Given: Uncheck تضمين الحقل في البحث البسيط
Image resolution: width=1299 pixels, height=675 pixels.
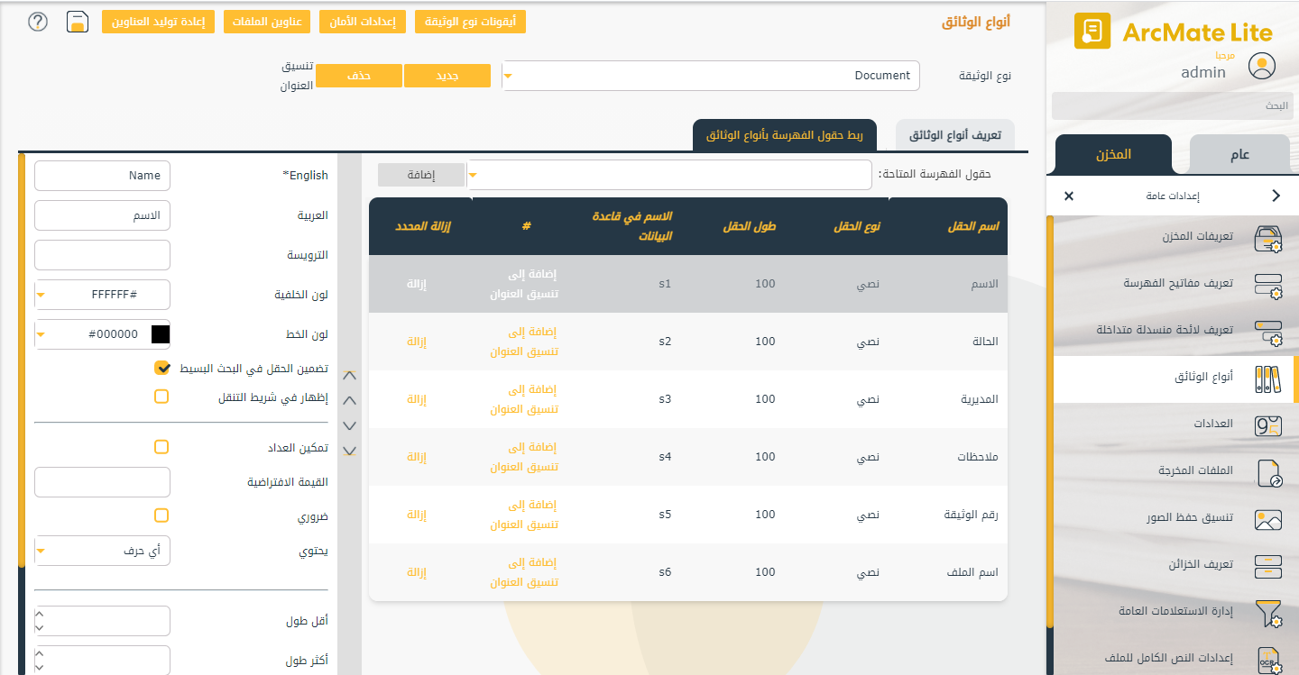Looking at the screenshot, I should click(162, 368).
